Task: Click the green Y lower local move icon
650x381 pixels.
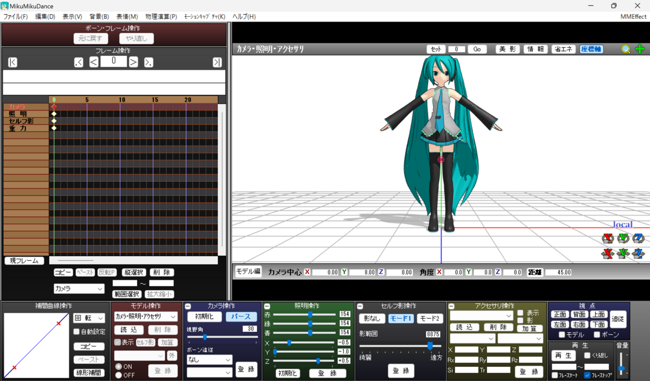Action: [x=623, y=253]
